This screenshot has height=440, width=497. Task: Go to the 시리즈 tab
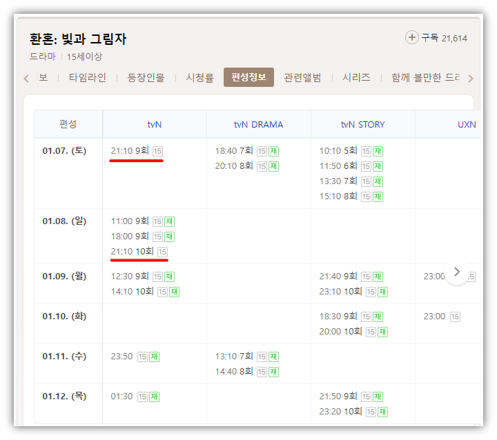(356, 78)
